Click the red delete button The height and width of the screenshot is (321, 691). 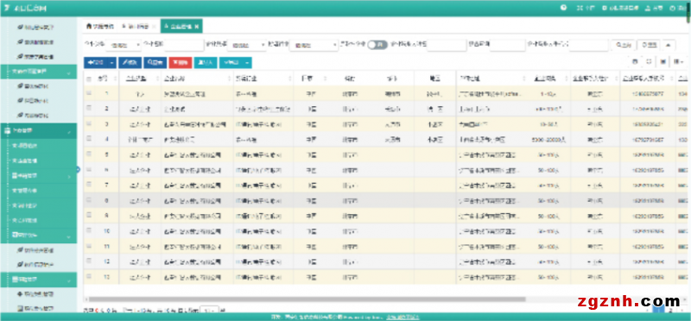[181, 62]
